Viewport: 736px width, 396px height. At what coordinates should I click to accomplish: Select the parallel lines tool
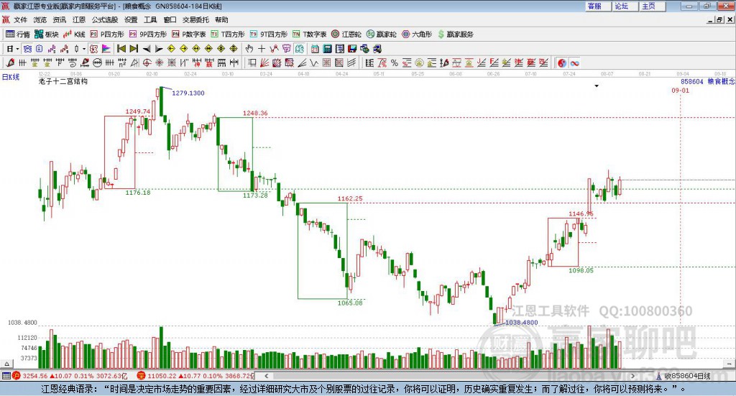click(x=351, y=63)
